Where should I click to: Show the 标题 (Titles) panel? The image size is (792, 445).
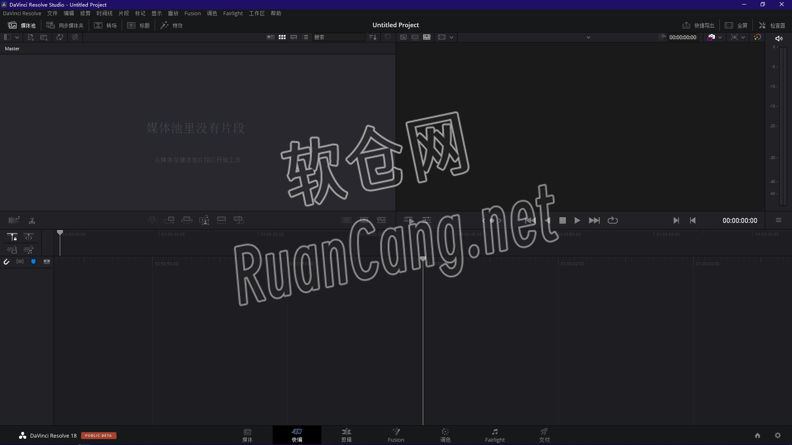[139, 26]
